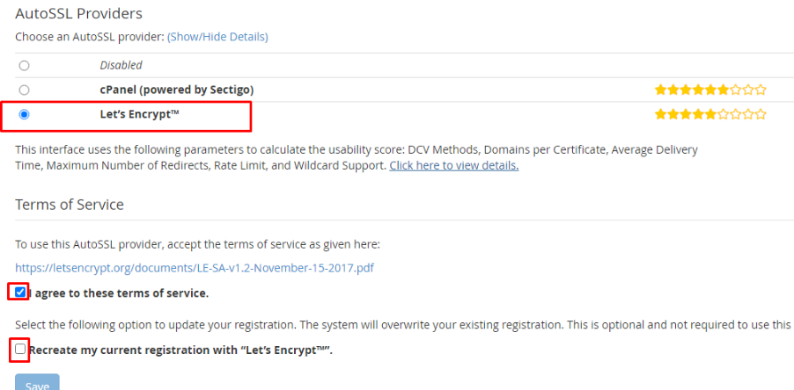
Task: Select the Let's Encrypt radio button
Action: [24, 115]
